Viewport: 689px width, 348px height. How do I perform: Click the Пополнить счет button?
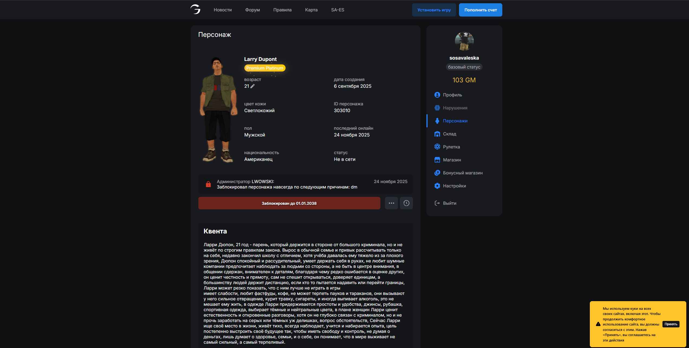pyautogui.click(x=481, y=10)
